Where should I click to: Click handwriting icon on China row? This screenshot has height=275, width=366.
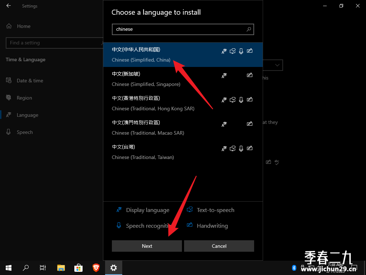[x=250, y=51]
